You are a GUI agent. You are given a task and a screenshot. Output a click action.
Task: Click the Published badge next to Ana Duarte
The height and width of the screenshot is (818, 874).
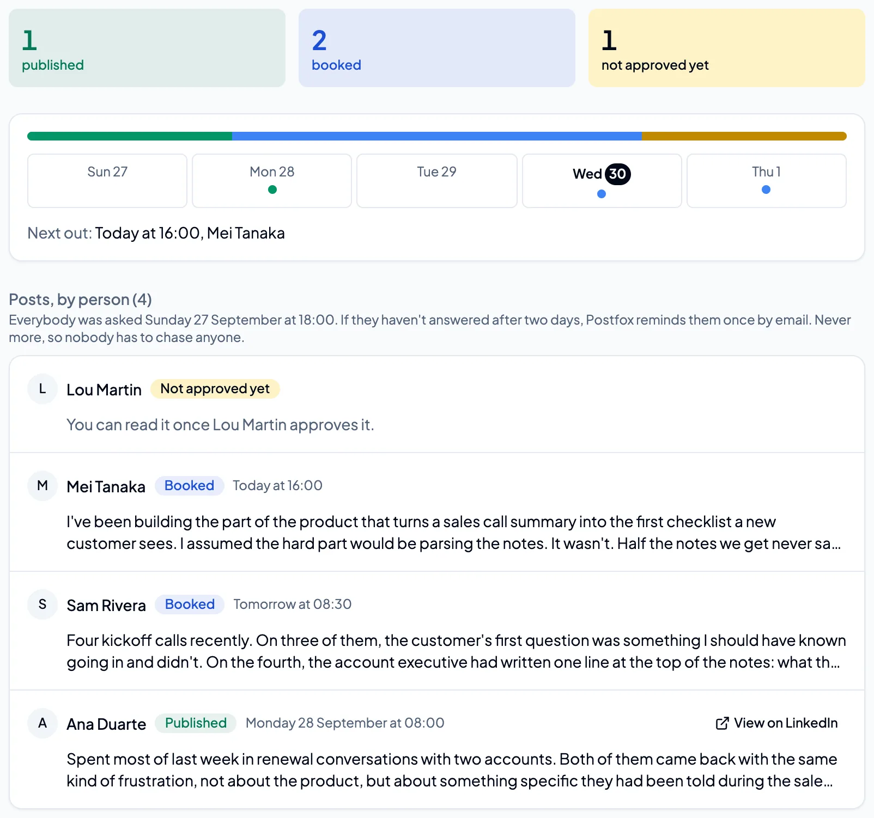(196, 723)
